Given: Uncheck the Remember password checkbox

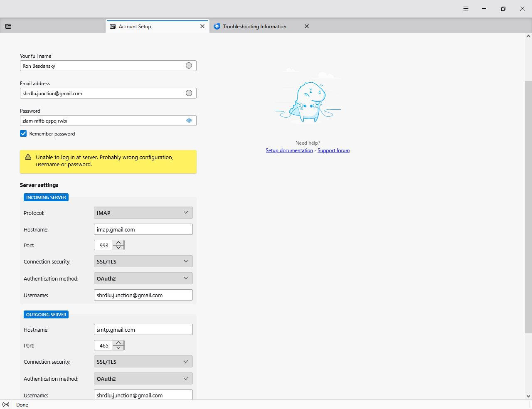Looking at the screenshot, I should coord(23,133).
